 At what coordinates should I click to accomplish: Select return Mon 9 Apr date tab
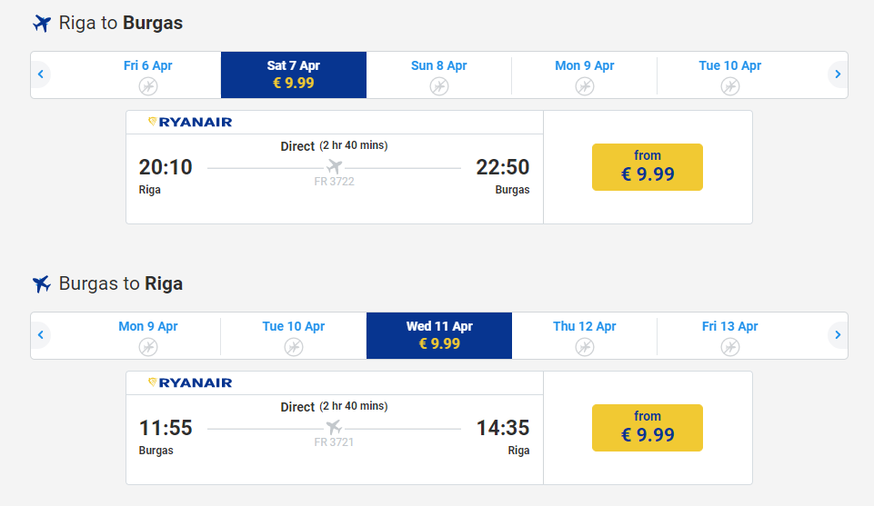(x=147, y=335)
